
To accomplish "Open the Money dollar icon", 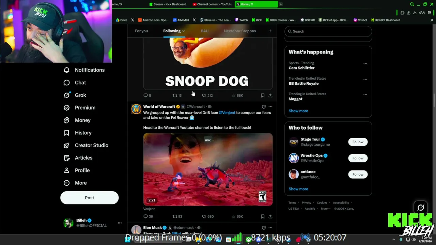I will coord(67,120).
